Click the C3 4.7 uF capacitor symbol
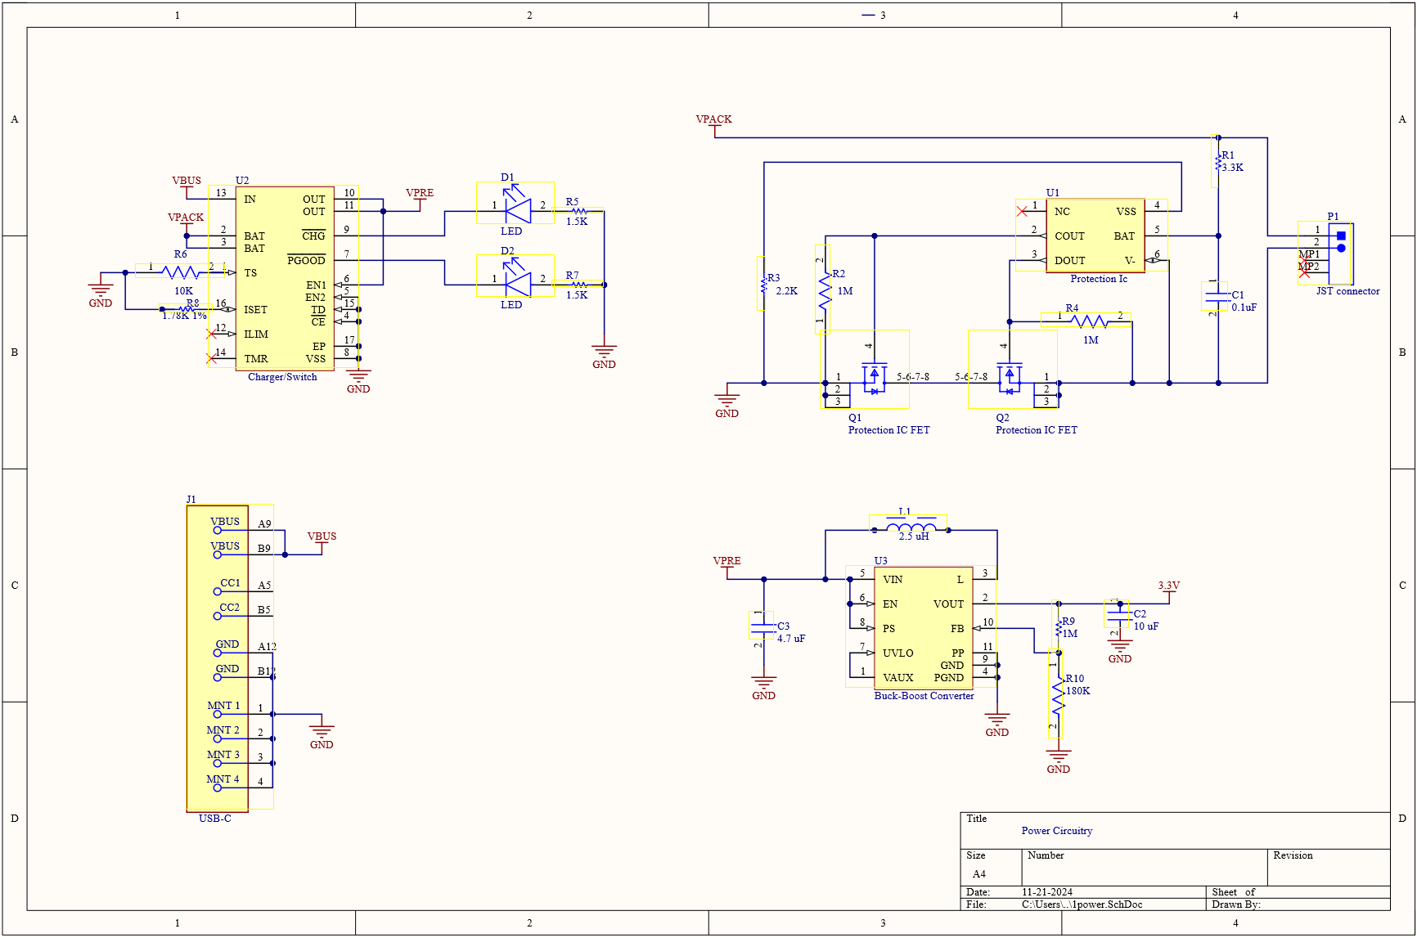Viewport: 1417px width, 938px height. (763, 628)
